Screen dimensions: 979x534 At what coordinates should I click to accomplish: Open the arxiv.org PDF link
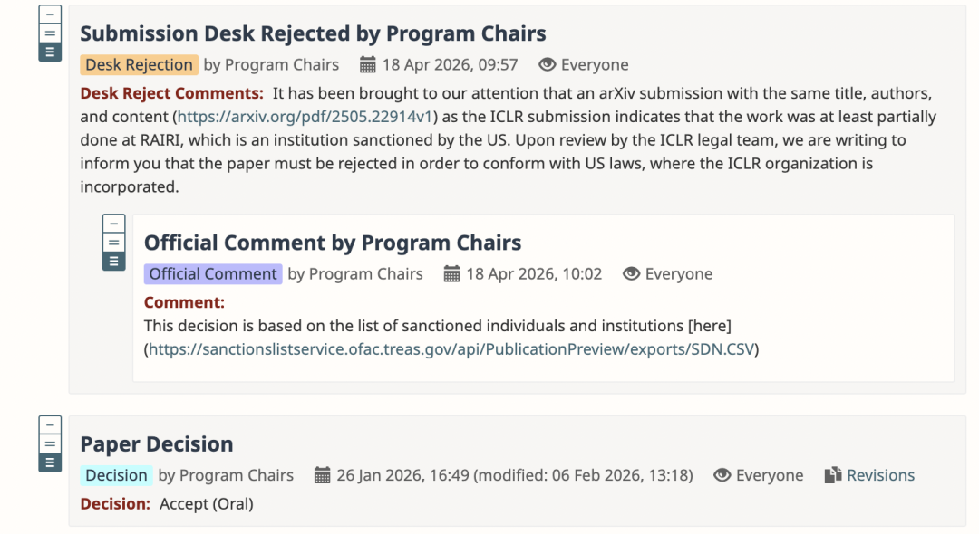tap(305, 117)
